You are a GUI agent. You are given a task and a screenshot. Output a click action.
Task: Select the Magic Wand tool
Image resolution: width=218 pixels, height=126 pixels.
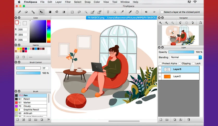pyautogui.click(x=86, y=12)
